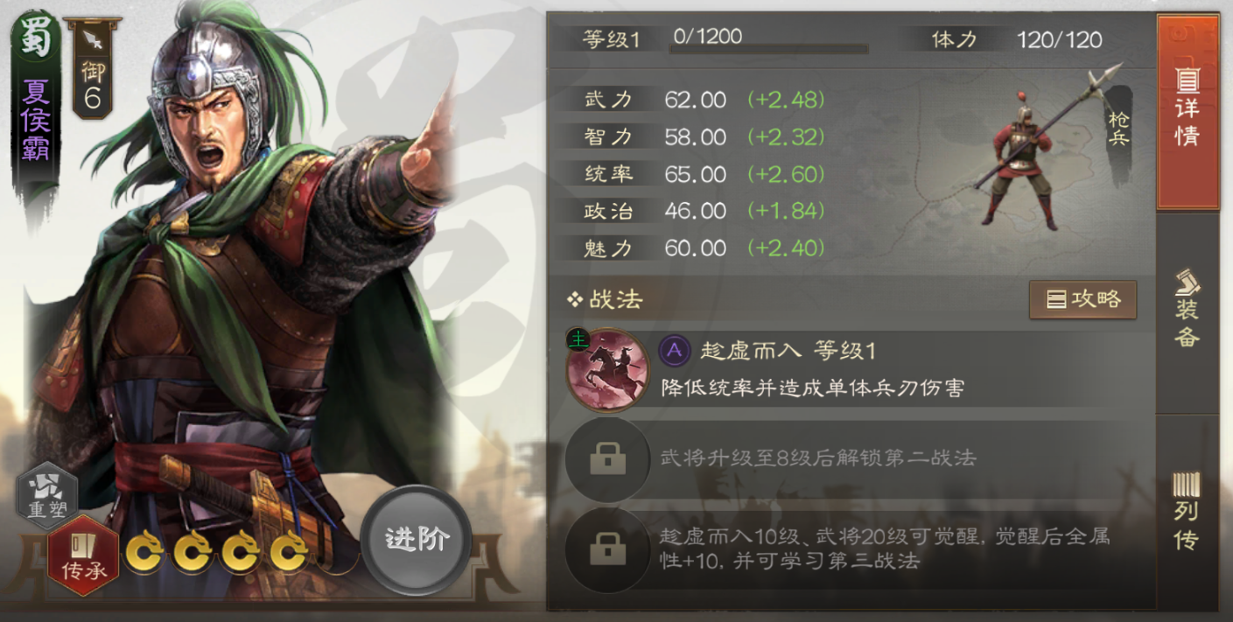Click the 体力 stamina value 120/120
1233x622 pixels.
pyautogui.click(x=1060, y=38)
